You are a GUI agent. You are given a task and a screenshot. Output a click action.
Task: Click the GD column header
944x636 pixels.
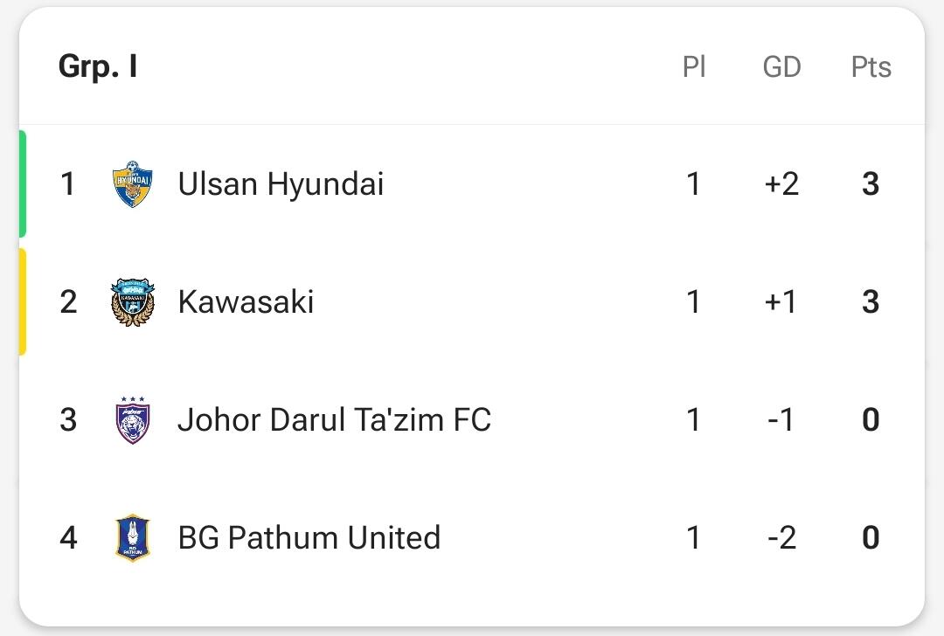click(781, 66)
